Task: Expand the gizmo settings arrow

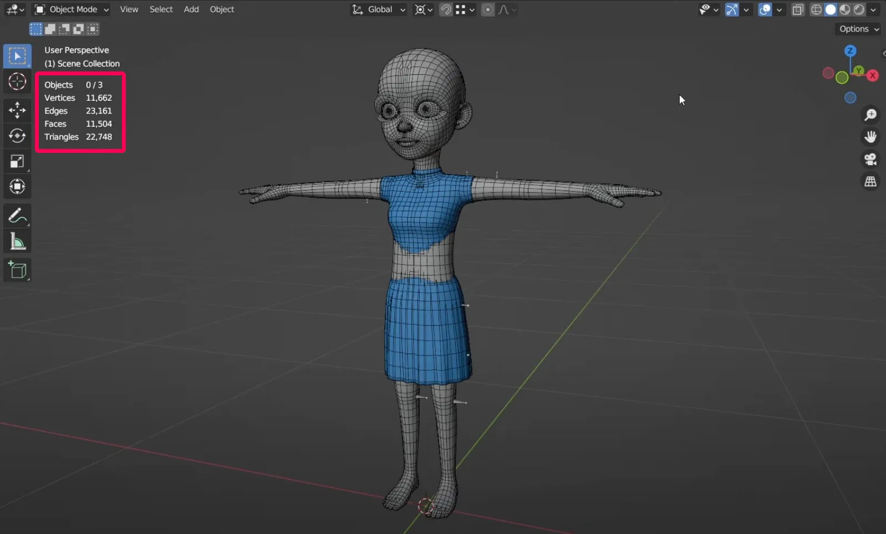Action: (x=746, y=9)
